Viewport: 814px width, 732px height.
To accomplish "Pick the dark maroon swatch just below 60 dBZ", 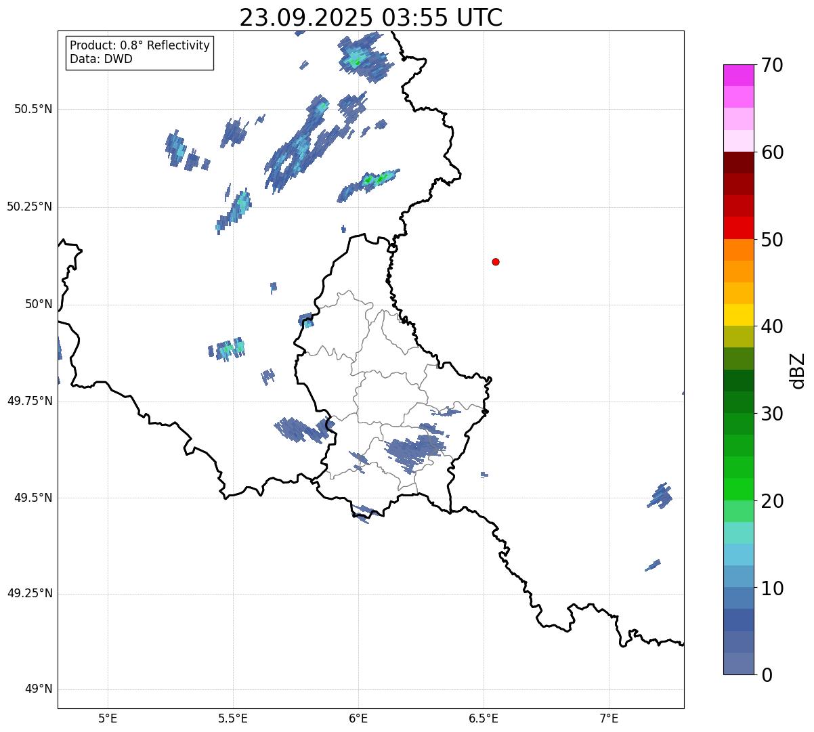I will (x=739, y=163).
